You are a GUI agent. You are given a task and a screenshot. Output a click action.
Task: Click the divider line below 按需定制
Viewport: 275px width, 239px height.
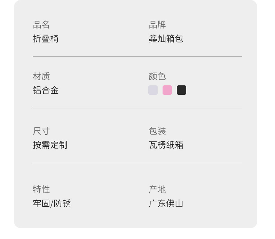click(x=137, y=163)
